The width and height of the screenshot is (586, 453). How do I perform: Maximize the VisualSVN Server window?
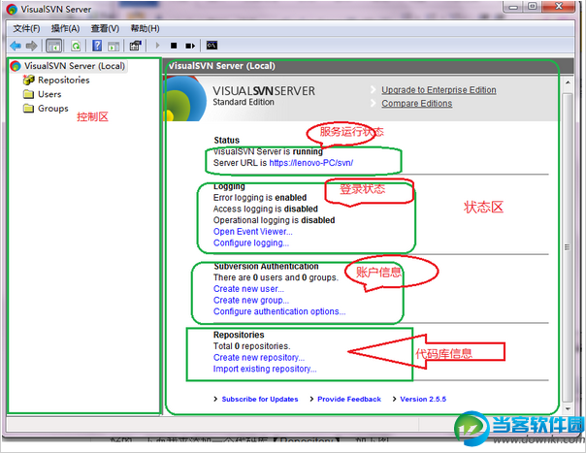tap(533, 7)
